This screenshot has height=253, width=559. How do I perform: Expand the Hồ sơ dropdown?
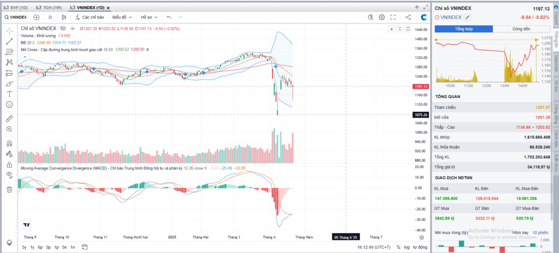coord(149,17)
